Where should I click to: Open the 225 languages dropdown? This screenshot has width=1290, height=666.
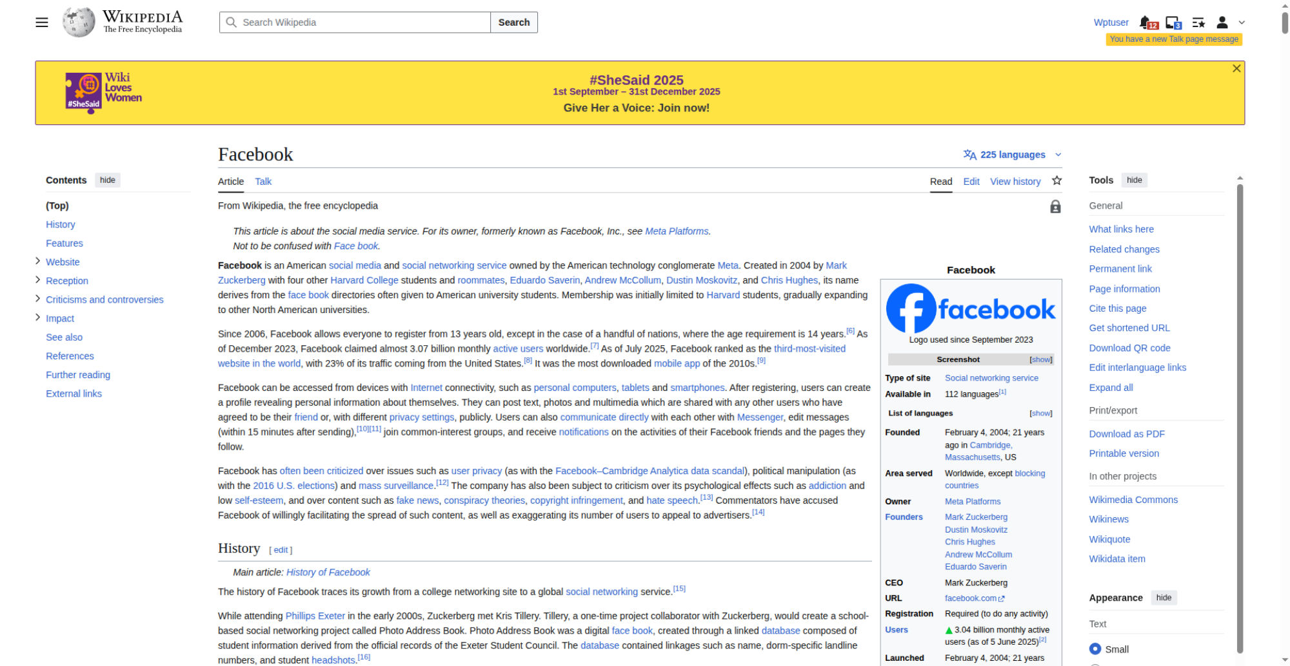tap(1012, 155)
